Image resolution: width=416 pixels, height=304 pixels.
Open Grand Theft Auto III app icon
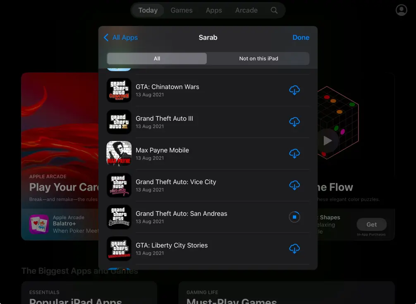coord(119,122)
